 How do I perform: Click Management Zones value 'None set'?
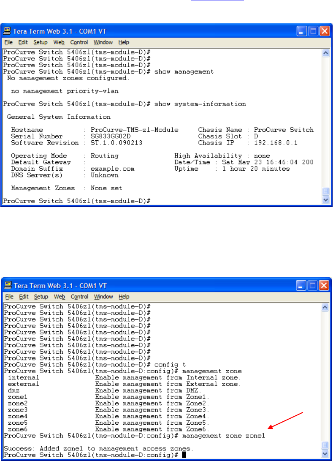click(x=106, y=188)
